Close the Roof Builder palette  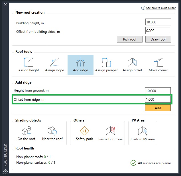(5, 4)
